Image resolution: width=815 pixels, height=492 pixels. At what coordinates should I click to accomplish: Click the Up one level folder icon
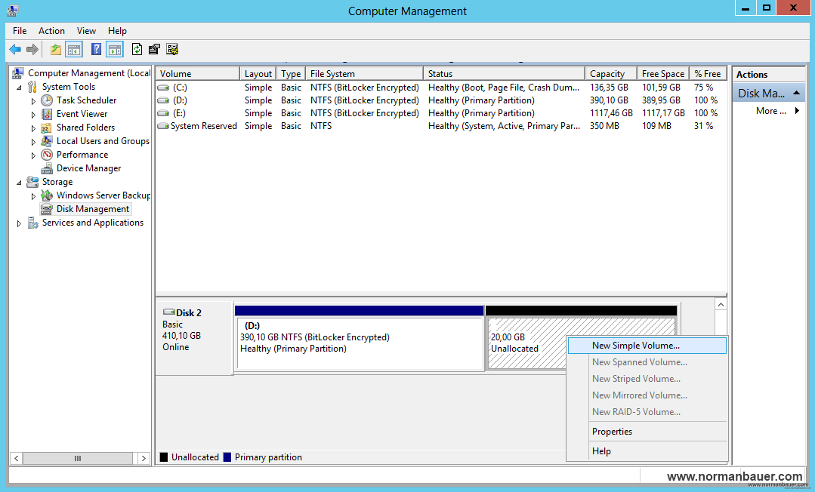point(55,50)
